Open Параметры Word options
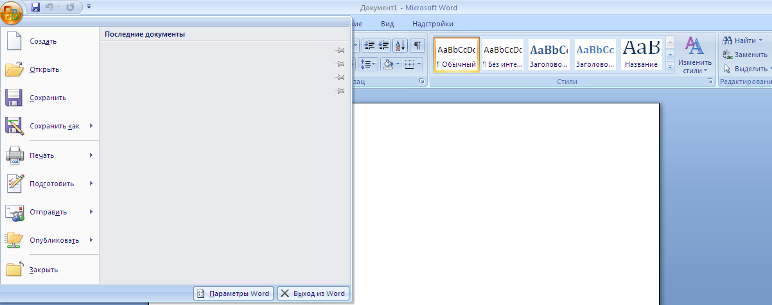Image resolution: width=772 pixels, height=305 pixels. click(233, 293)
